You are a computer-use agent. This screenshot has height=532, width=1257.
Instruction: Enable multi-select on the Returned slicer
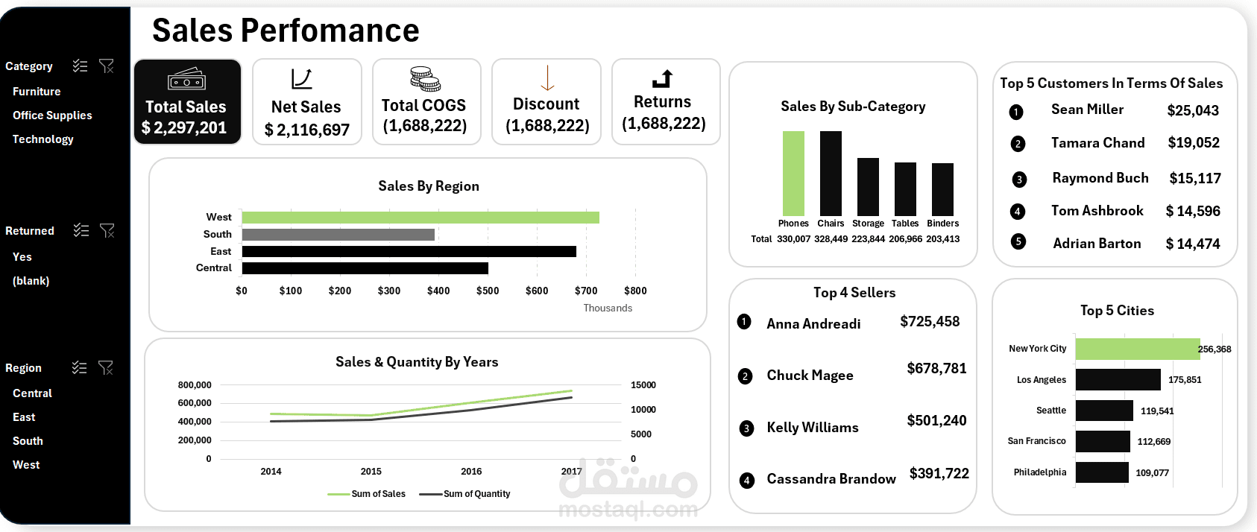(81, 230)
